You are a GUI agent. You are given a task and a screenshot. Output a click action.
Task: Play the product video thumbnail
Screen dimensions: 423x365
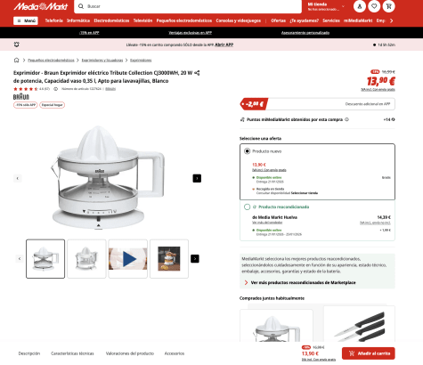[128, 259]
